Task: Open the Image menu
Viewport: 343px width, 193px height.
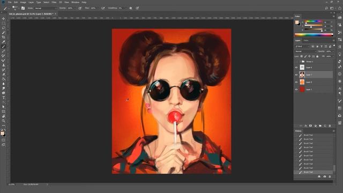Action: [x=23, y=2]
